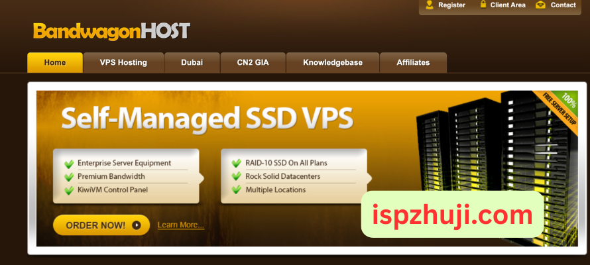This screenshot has height=265, width=590.
Task: Open the VPS Hosting tab
Action: [123, 62]
